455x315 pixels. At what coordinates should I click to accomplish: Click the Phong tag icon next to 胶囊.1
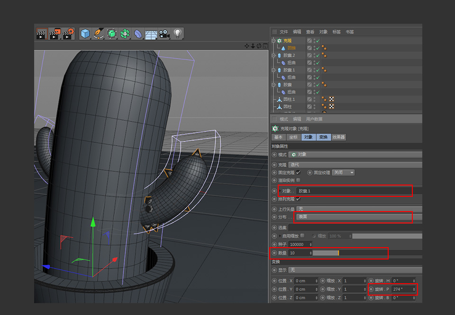click(x=325, y=70)
